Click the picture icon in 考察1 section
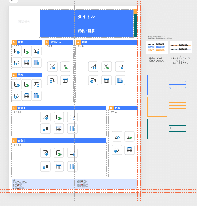 coord(45,117)
